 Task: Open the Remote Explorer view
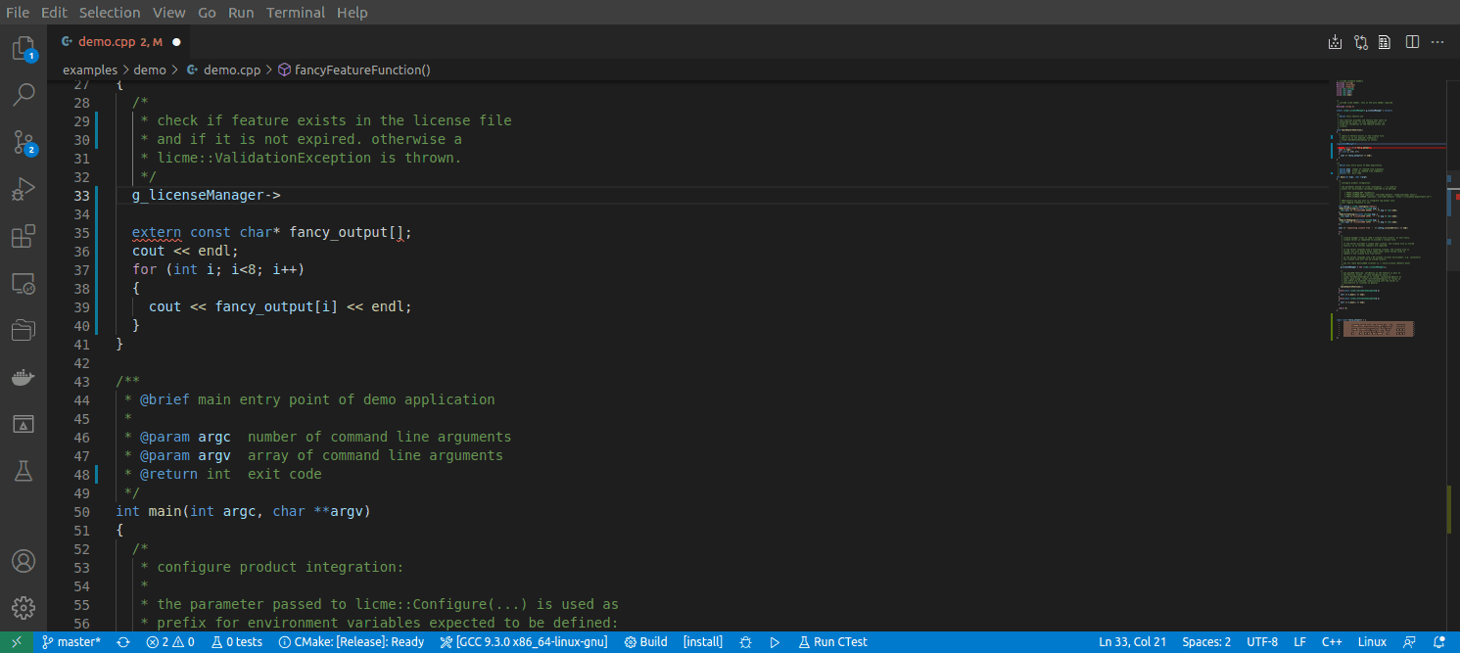[24, 284]
